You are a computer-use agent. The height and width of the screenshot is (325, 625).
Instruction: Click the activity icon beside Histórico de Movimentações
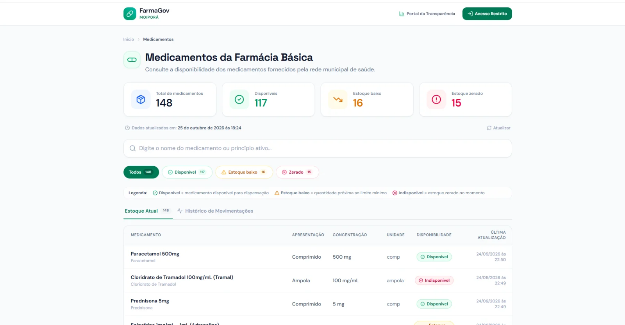click(x=180, y=211)
